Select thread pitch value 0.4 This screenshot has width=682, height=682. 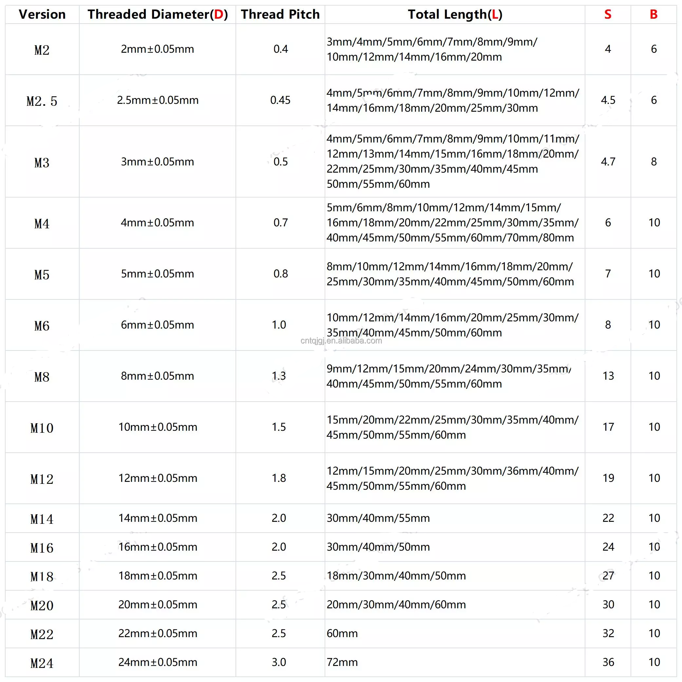tap(281, 49)
